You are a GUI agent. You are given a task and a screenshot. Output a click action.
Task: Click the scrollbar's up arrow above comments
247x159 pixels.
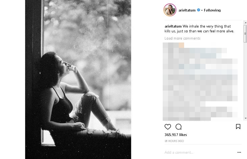[x=245, y=23]
